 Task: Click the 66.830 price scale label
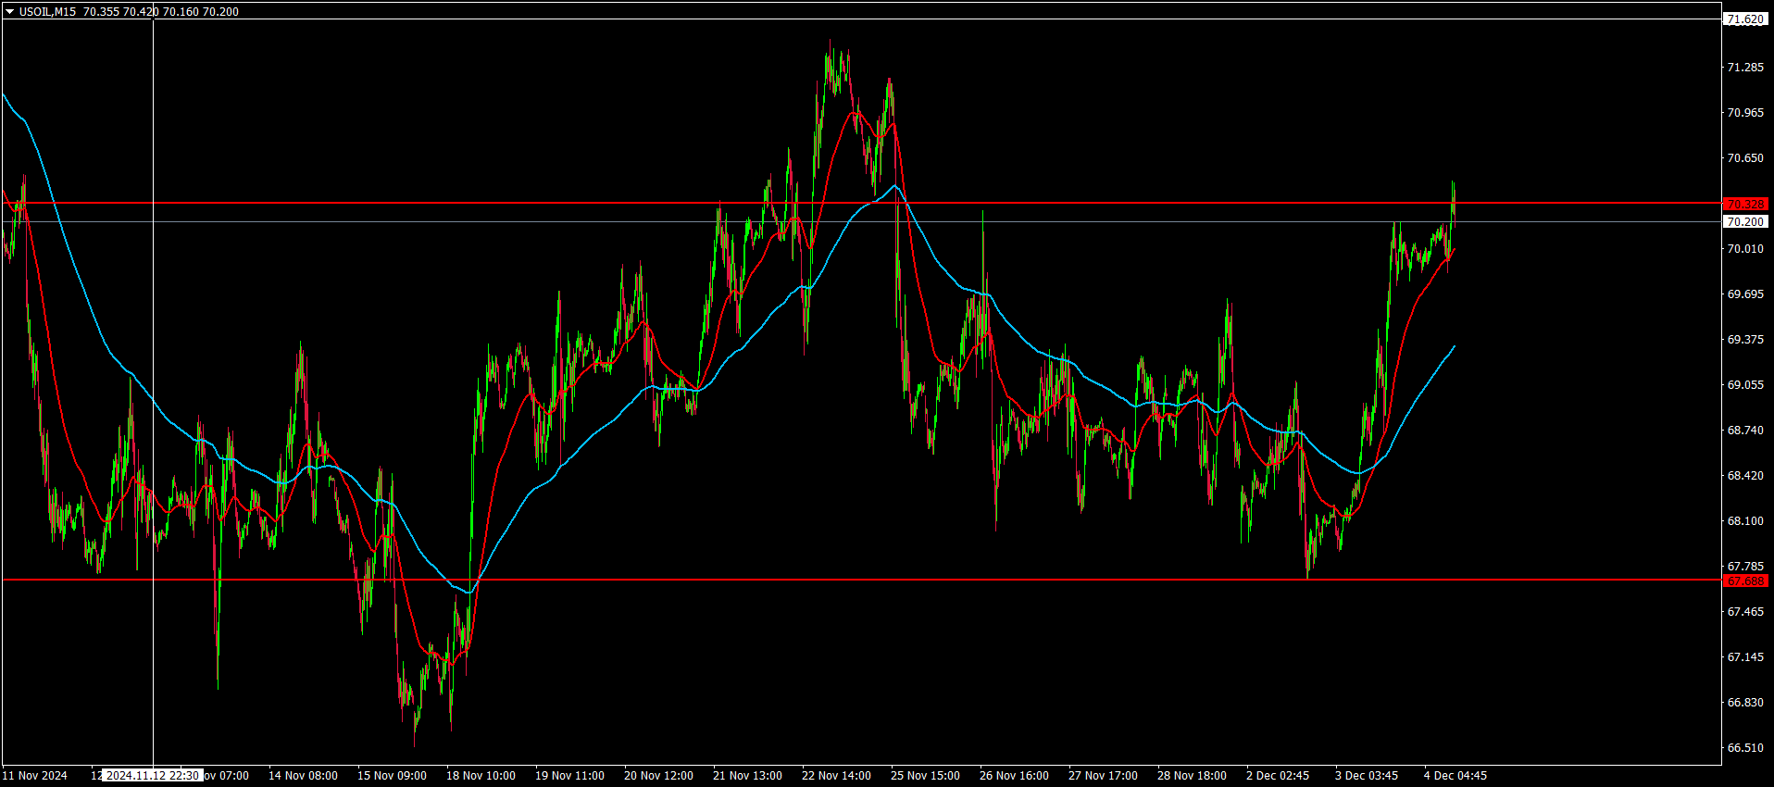(x=1745, y=703)
